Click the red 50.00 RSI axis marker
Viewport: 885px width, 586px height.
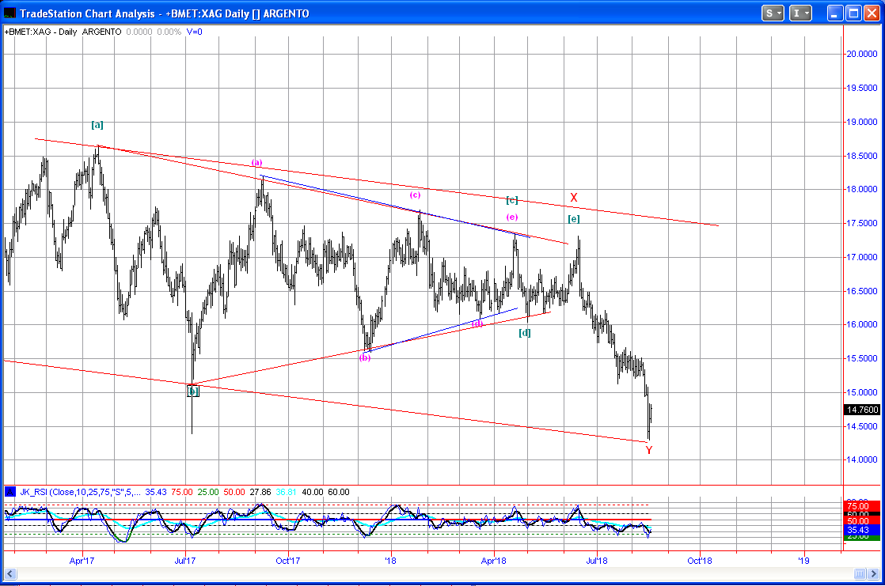coord(862,521)
